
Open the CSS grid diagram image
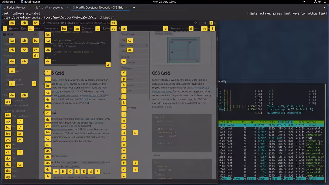click(184, 50)
